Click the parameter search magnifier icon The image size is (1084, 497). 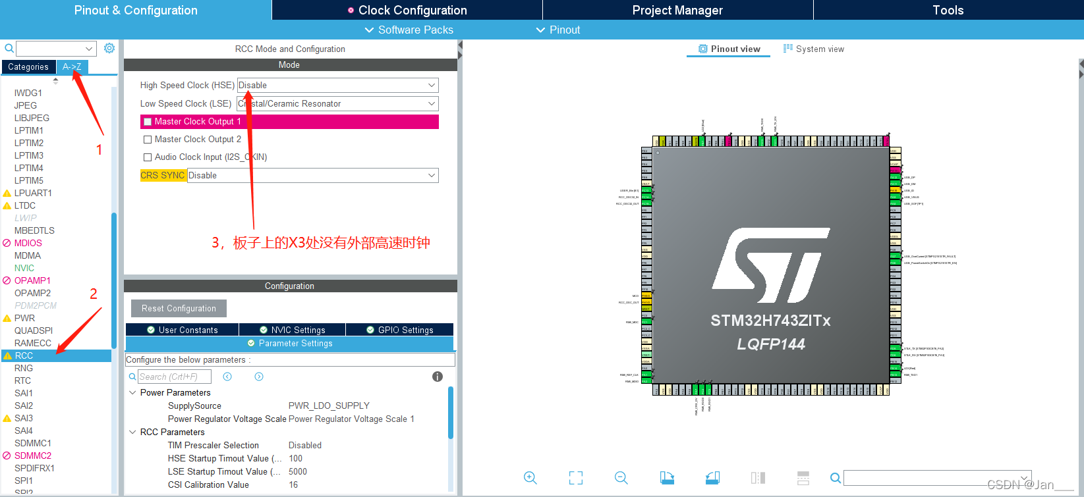[132, 377]
